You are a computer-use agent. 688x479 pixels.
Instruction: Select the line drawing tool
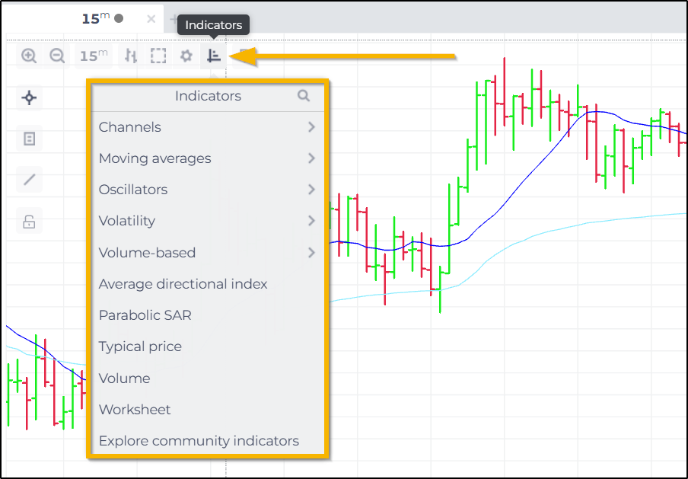pyautogui.click(x=30, y=180)
